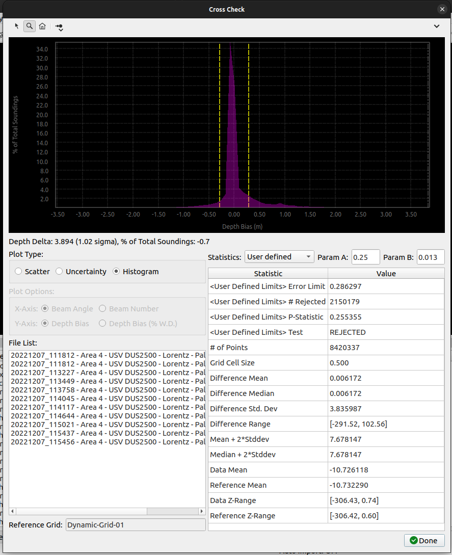Click the Done button
The height and width of the screenshot is (555, 452).
(424, 541)
